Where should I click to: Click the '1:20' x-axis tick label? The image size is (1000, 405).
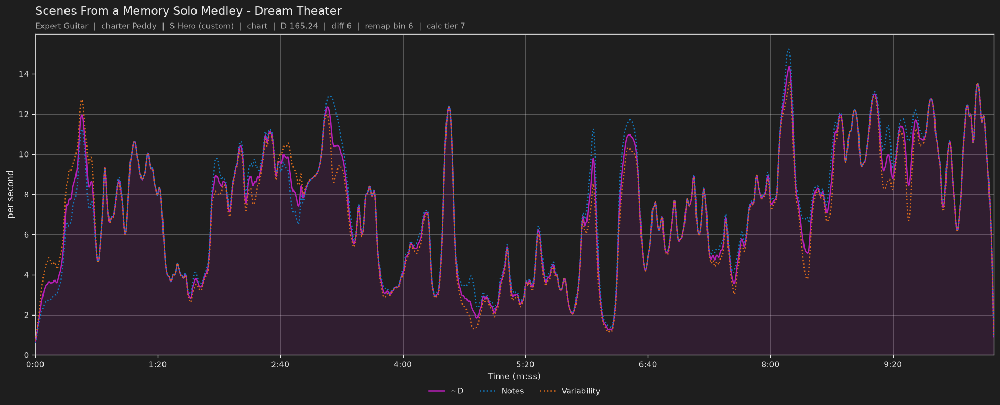pos(158,364)
